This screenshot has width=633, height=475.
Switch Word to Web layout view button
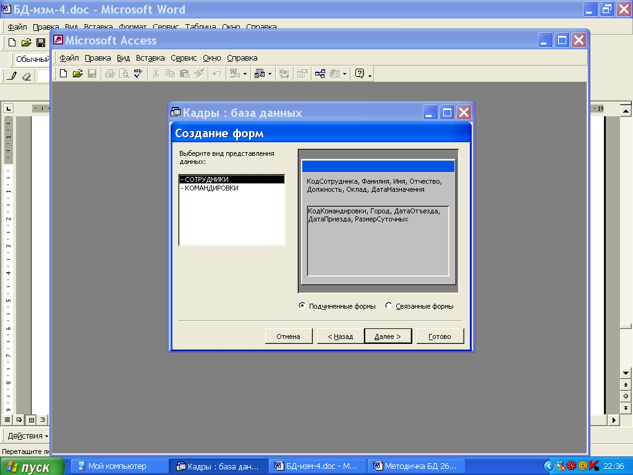coord(19,420)
